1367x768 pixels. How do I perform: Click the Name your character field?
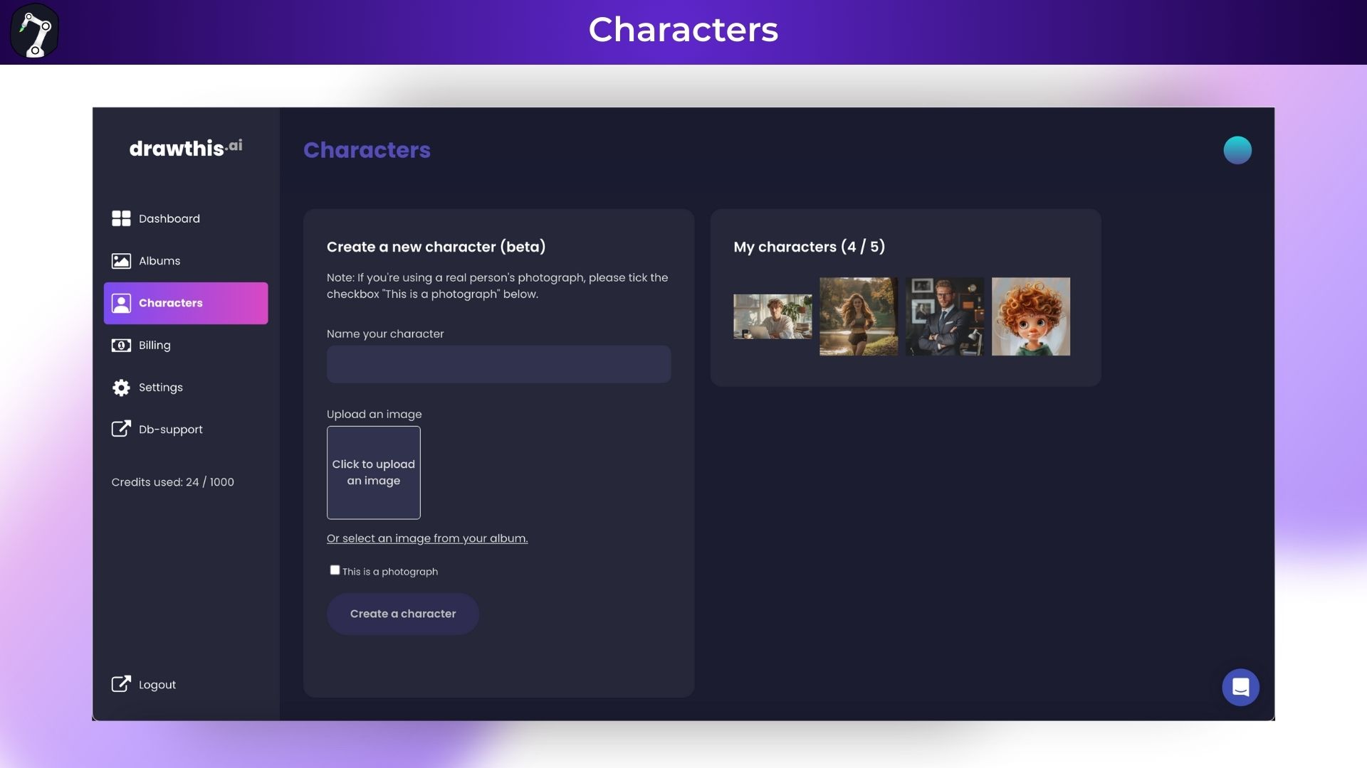pyautogui.click(x=498, y=364)
